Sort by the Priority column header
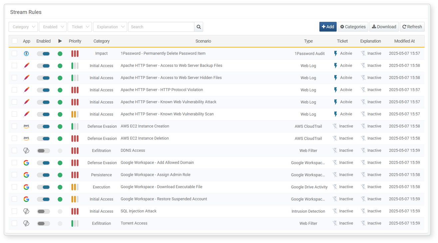Viewport: 438px width, 243px height. 75,41
